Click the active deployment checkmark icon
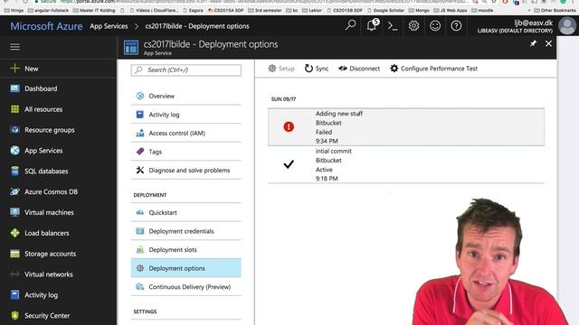The height and width of the screenshot is (325, 579). click(289, 164)
